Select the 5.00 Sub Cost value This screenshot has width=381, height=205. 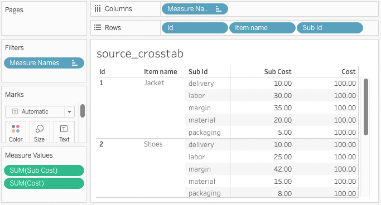tap(285, 133)
